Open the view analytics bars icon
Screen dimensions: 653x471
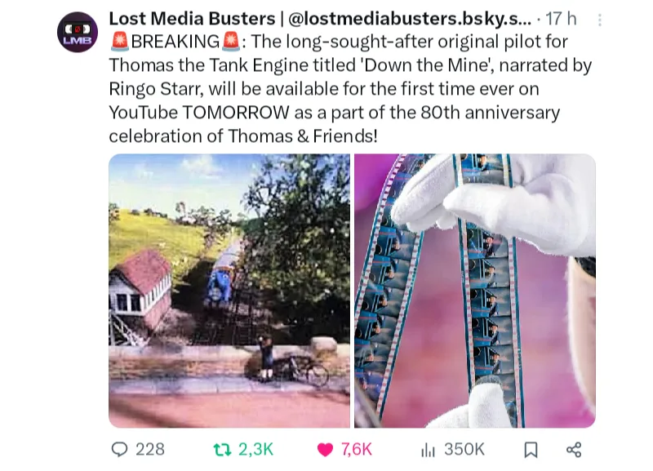[428, 450]
